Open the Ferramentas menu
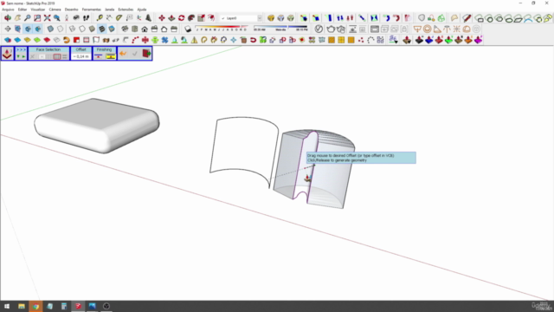Image resolution: width=554 pixels, height=312 pixels. click(x=92, y=10)
